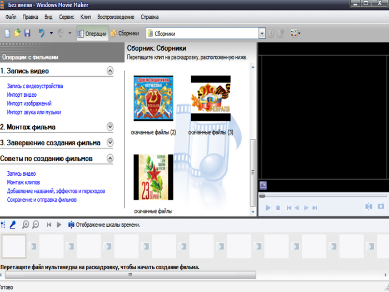Open the views thumbnail options button
Image resolution: width=389 pixels, height=292 pixels.
(x=295, y=33)
